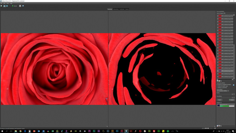Open the Downscaling full resolution dropdown
Viewport: 236px width, 133px height.
point(223,91)
